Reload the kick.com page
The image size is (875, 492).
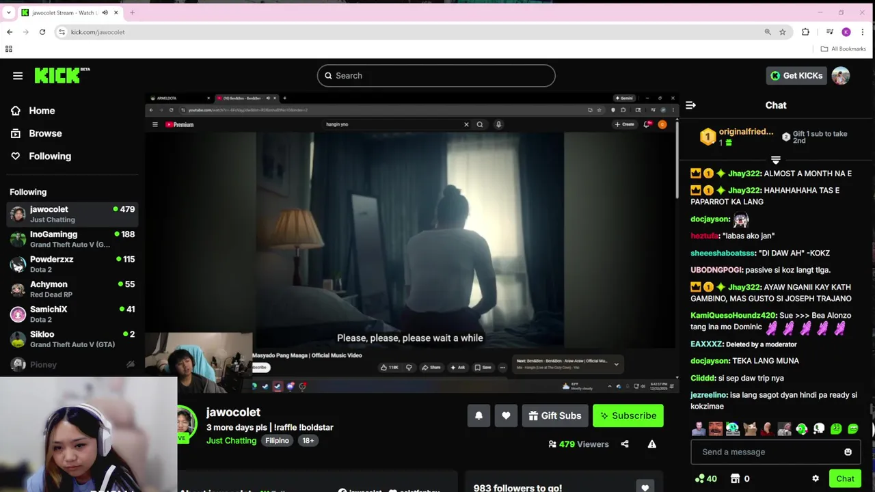(42, 32)
